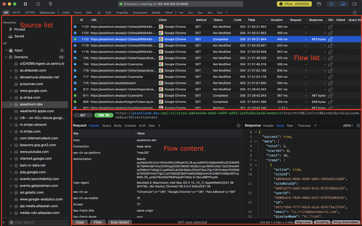Image resolution: width=362 pixels, height=226 pixels.
Task: Click the add plus icon at sidebar bottom
Action: click(x=3, y=223)
